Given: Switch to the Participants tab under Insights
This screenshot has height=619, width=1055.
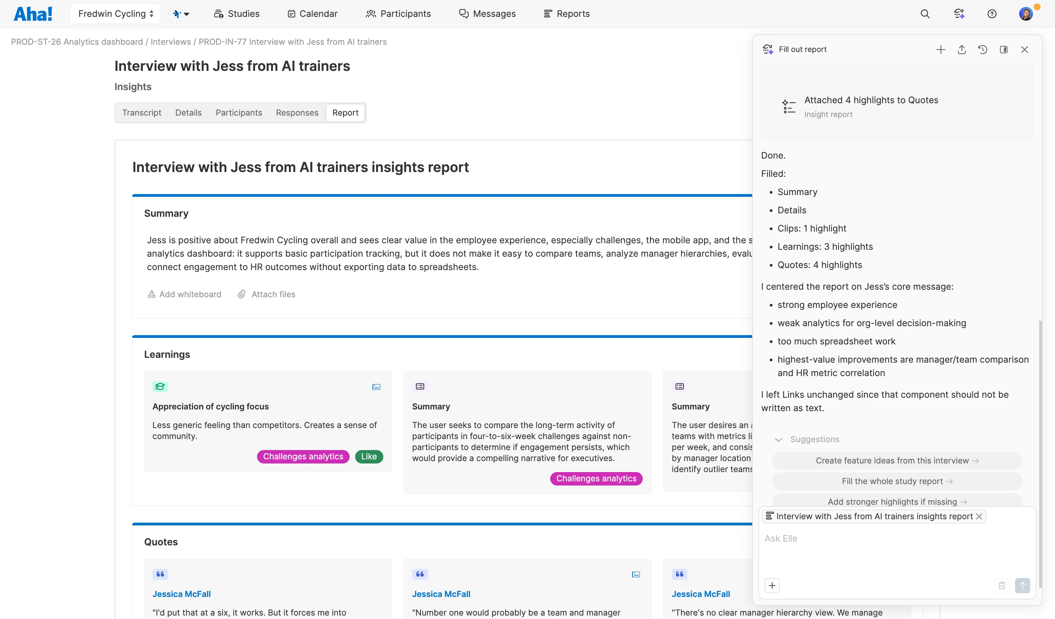Looking at the screenshot, I should [x=239, y=113].
